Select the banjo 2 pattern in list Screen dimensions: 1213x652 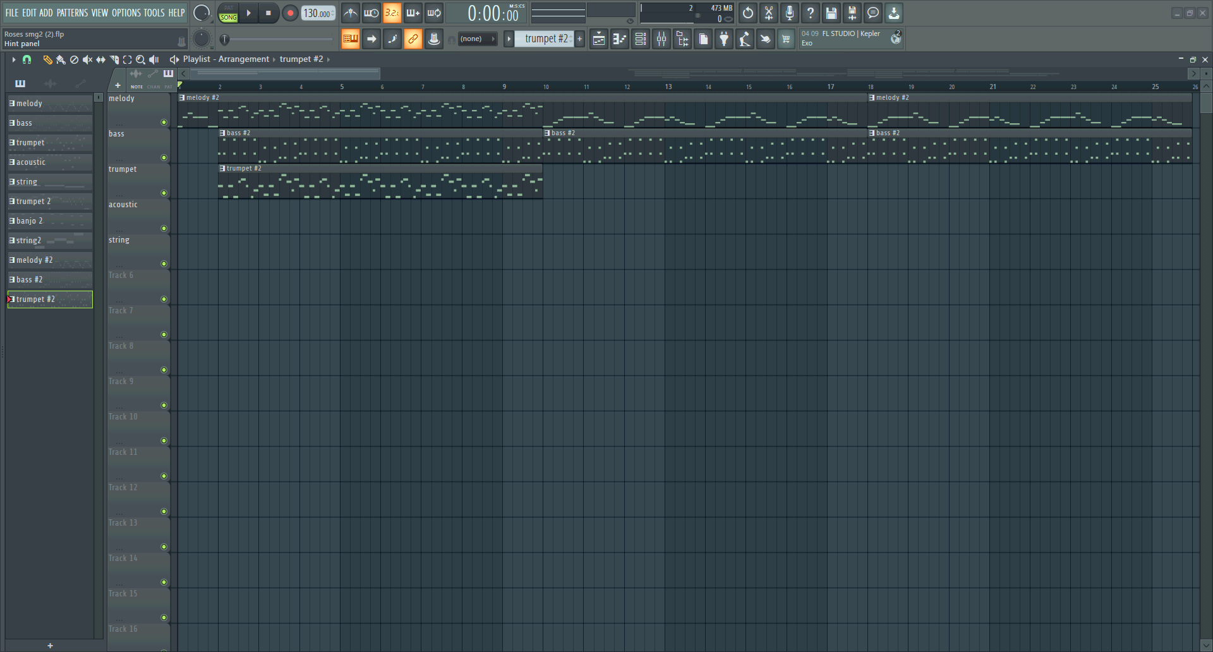[50, 221]
